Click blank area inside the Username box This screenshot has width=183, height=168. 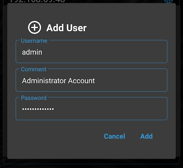(x=107, y=52)
